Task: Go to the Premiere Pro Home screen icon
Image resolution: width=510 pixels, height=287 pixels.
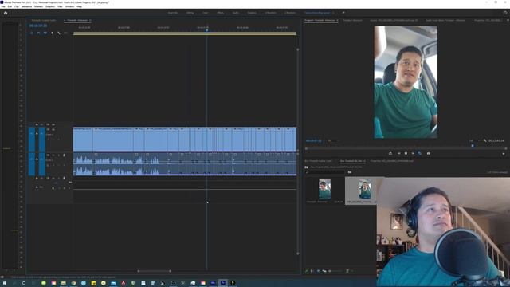Action: pyautogui.click(x=6, y=13)
